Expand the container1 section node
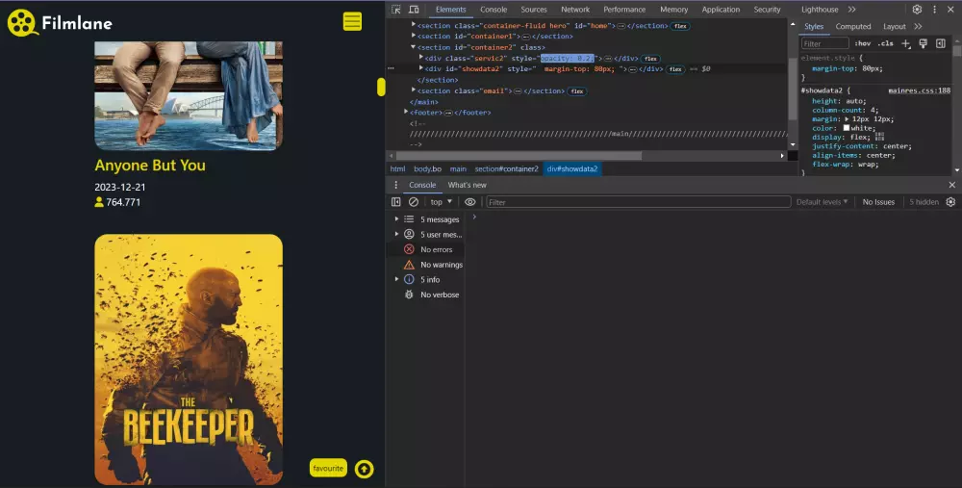This screenshot has height=488, width=962. click(x=414, y=36)
